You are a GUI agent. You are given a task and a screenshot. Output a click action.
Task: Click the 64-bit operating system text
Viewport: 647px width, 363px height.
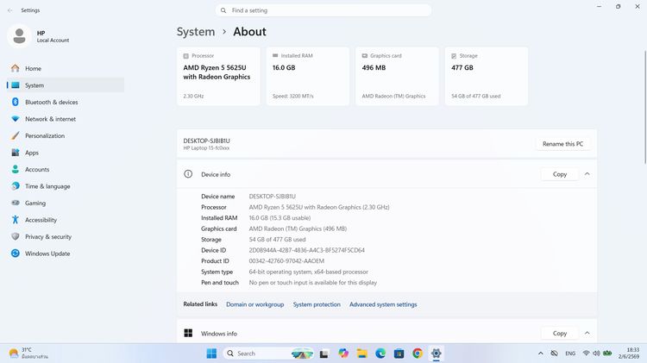308,272
